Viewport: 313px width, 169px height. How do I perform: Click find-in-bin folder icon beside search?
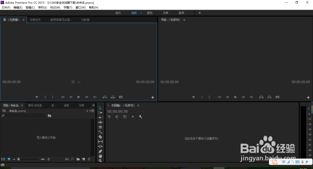click(49, 116)
